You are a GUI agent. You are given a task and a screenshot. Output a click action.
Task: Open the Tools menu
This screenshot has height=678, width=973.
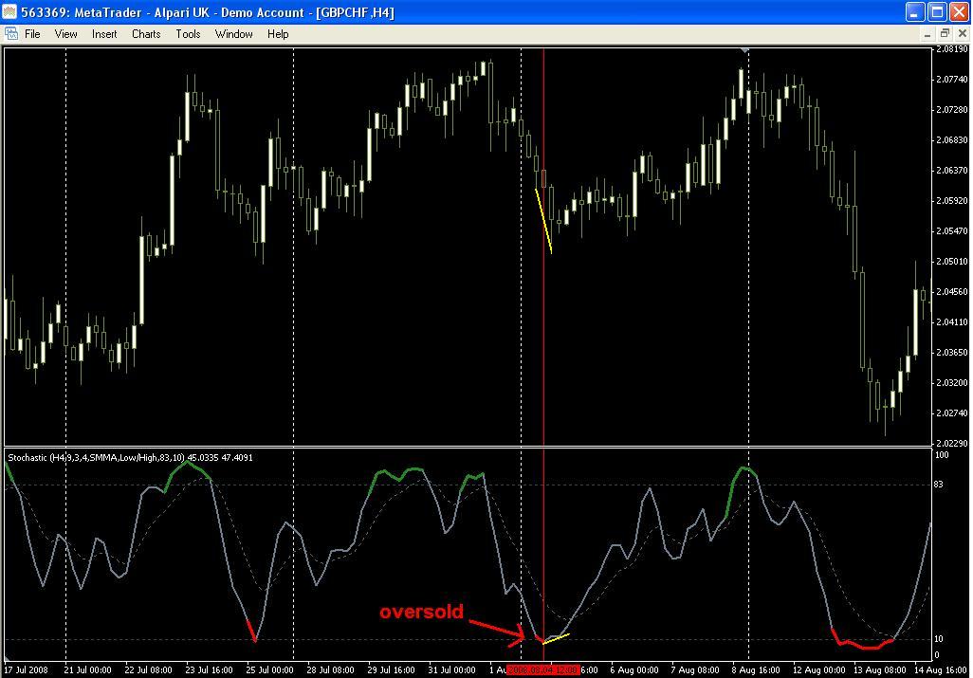[x=188, y=33]
